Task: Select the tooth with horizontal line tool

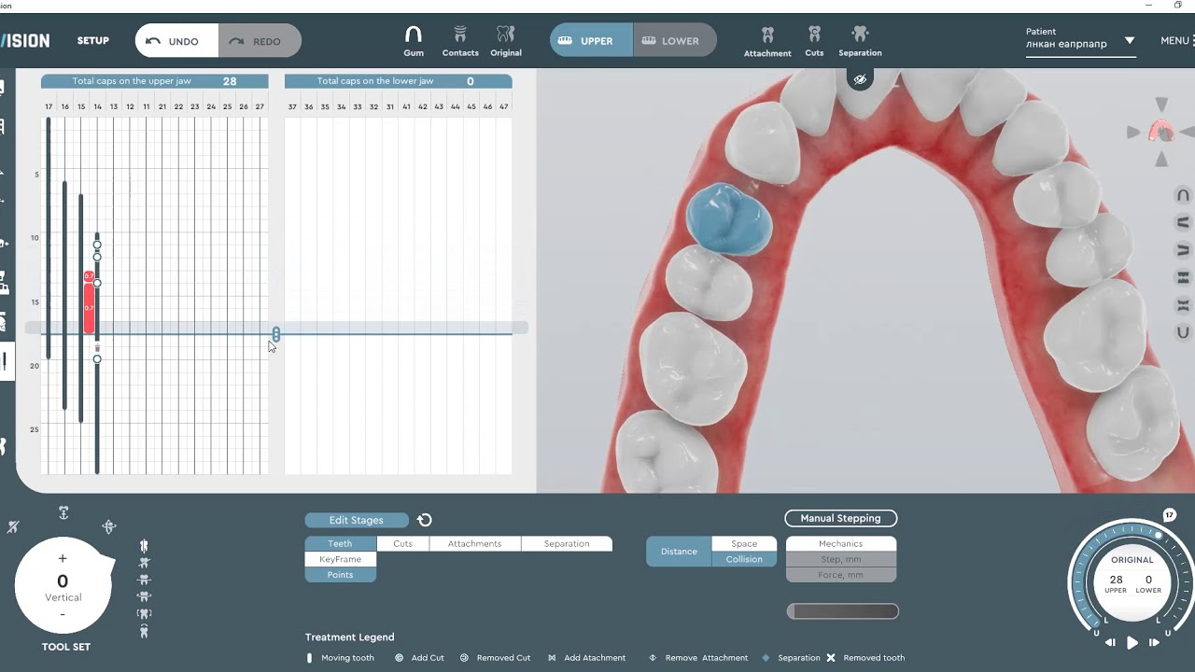Action: click(144, 580)
